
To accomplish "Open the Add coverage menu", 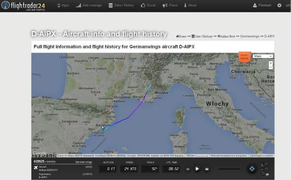I will [89, 5].
